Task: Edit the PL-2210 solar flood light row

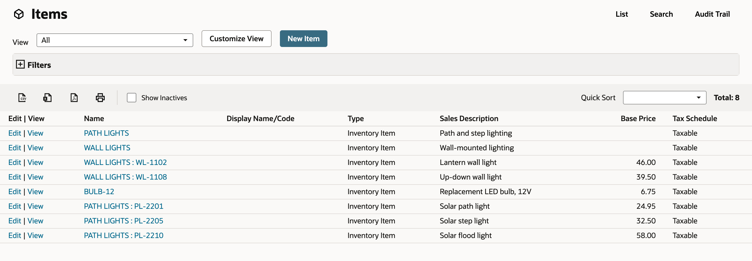Action: point(15,235)
